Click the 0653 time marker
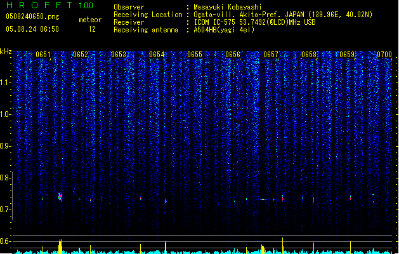399x254 pixels. coord(119,55)
